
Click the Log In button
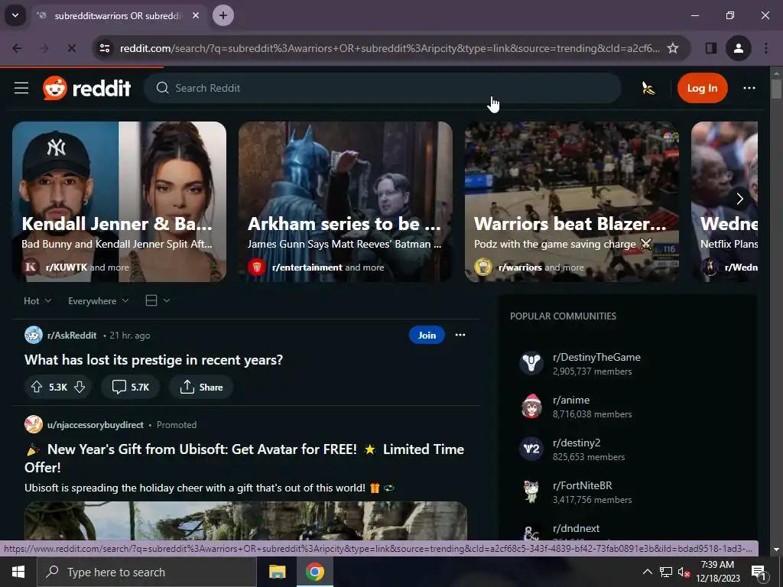(702, 89)
